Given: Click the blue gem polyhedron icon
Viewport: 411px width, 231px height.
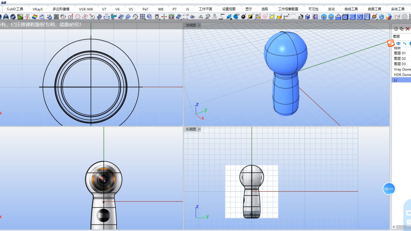Looking at the screenshot, I should pos(381,17).
